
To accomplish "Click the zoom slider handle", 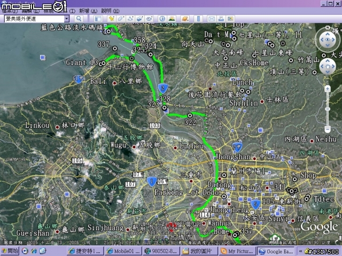I will (328, 109).
